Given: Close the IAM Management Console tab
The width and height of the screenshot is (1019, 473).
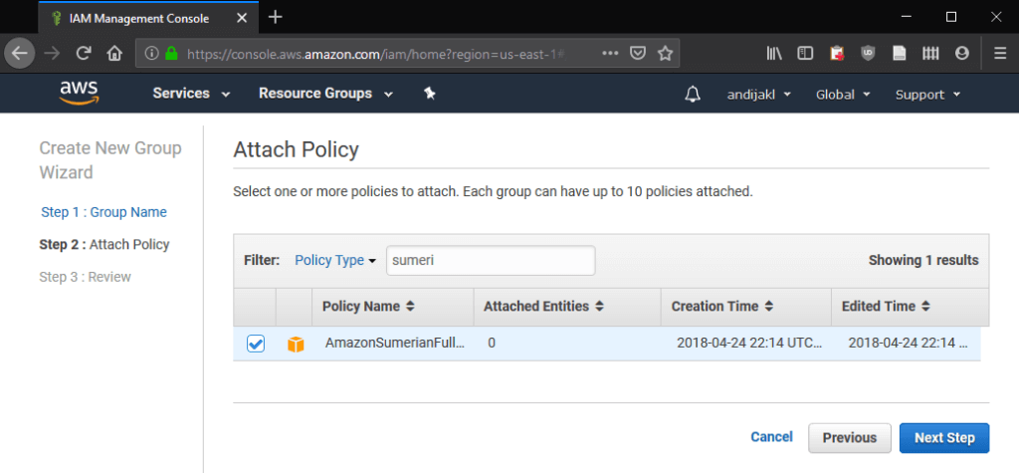Looking at the screenshot, I should [x=242, y=18].
